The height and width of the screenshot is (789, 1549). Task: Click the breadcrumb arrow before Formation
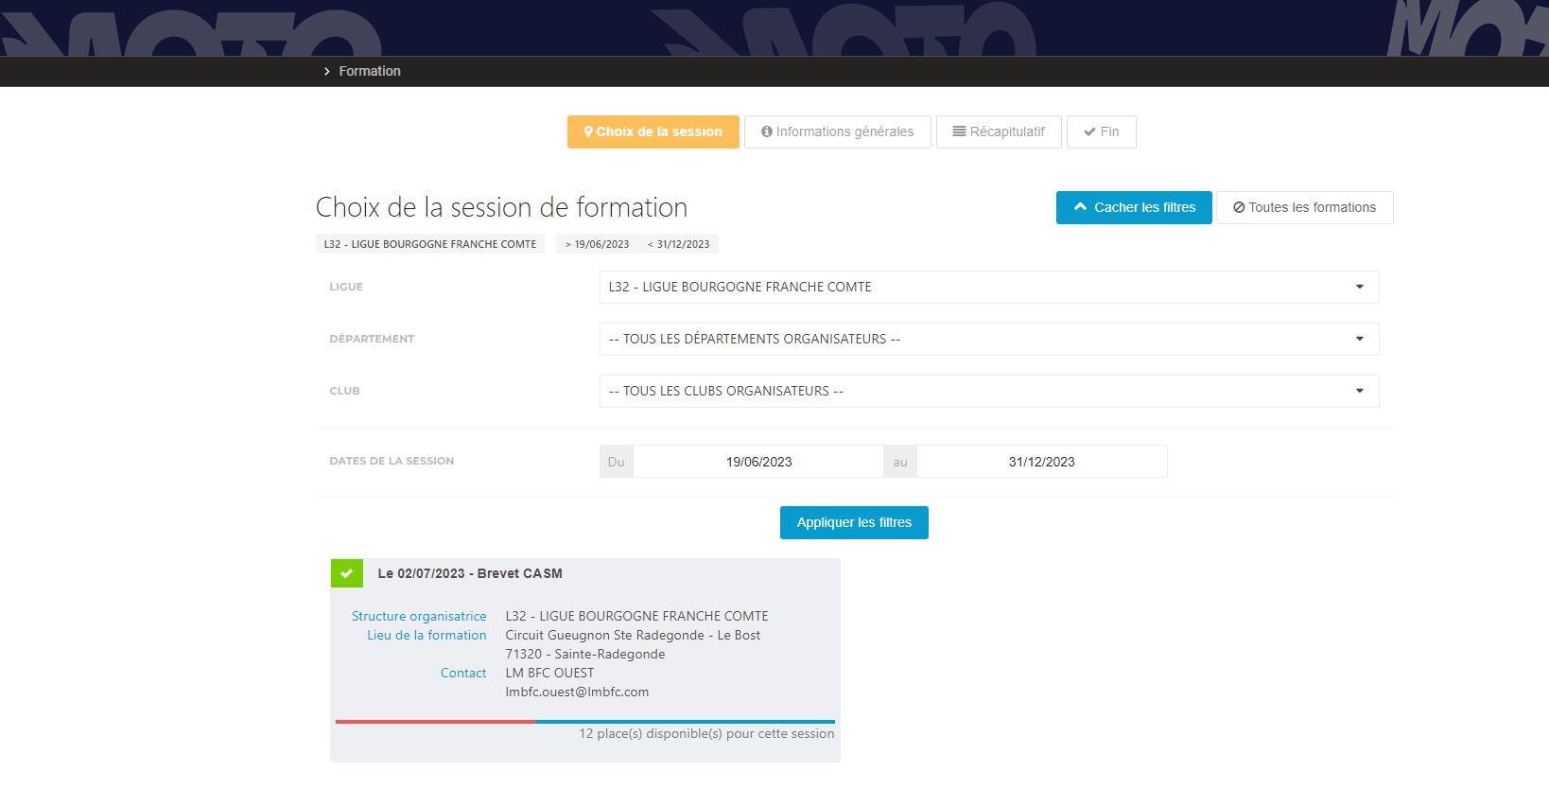[327, 72]
